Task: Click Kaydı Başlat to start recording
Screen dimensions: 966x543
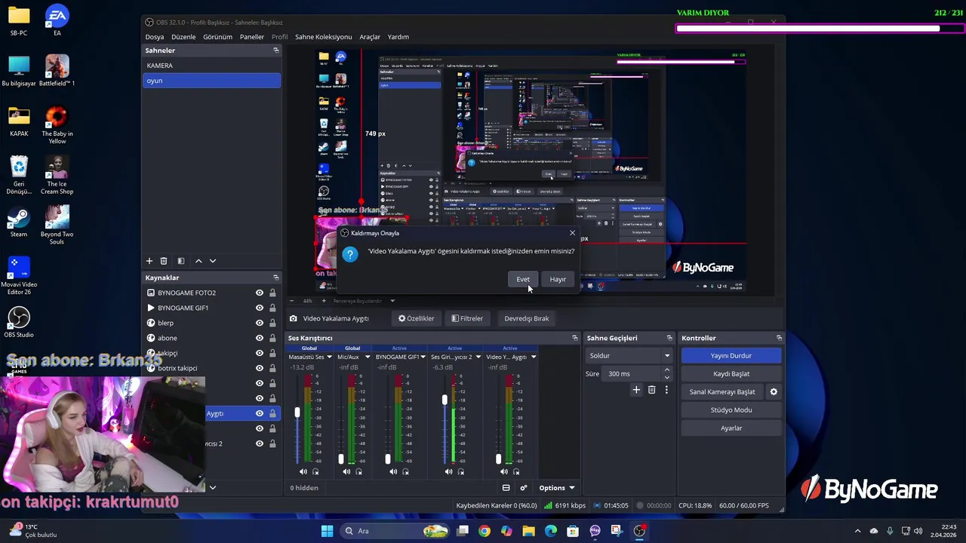Action: click(x=731, y=373)
